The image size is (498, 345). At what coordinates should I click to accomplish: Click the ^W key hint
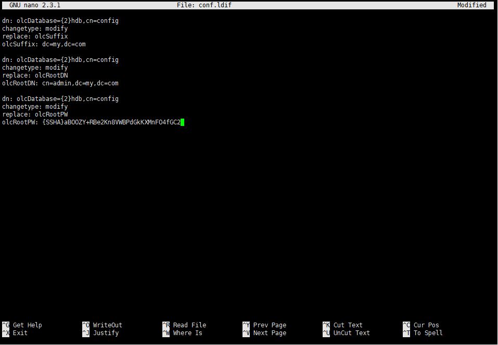[x=166, y=333]
